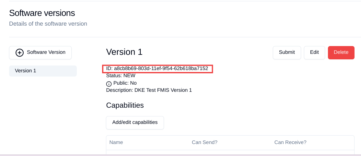Click the Details of the software version subtitle
This screenshot has width=361, height=156.
48,24
